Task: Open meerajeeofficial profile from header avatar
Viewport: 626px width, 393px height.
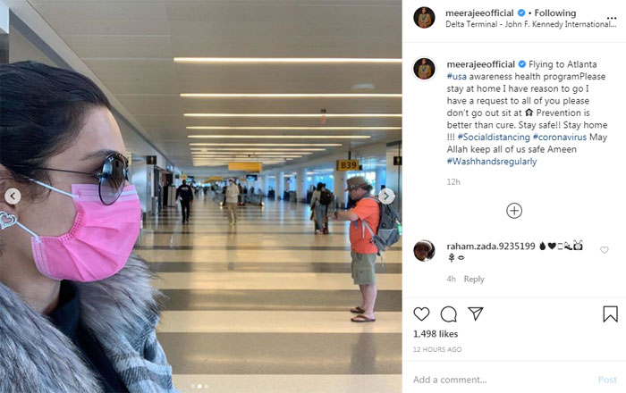Action: (424, 18)
